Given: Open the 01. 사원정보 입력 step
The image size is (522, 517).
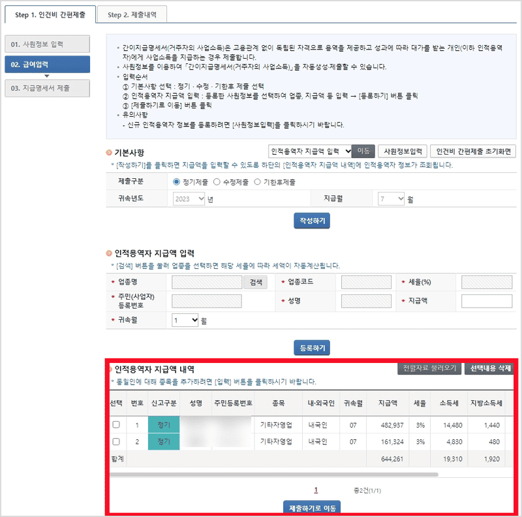Looking at the screenshot, I should pyautogui.click(x=48, y=44).
